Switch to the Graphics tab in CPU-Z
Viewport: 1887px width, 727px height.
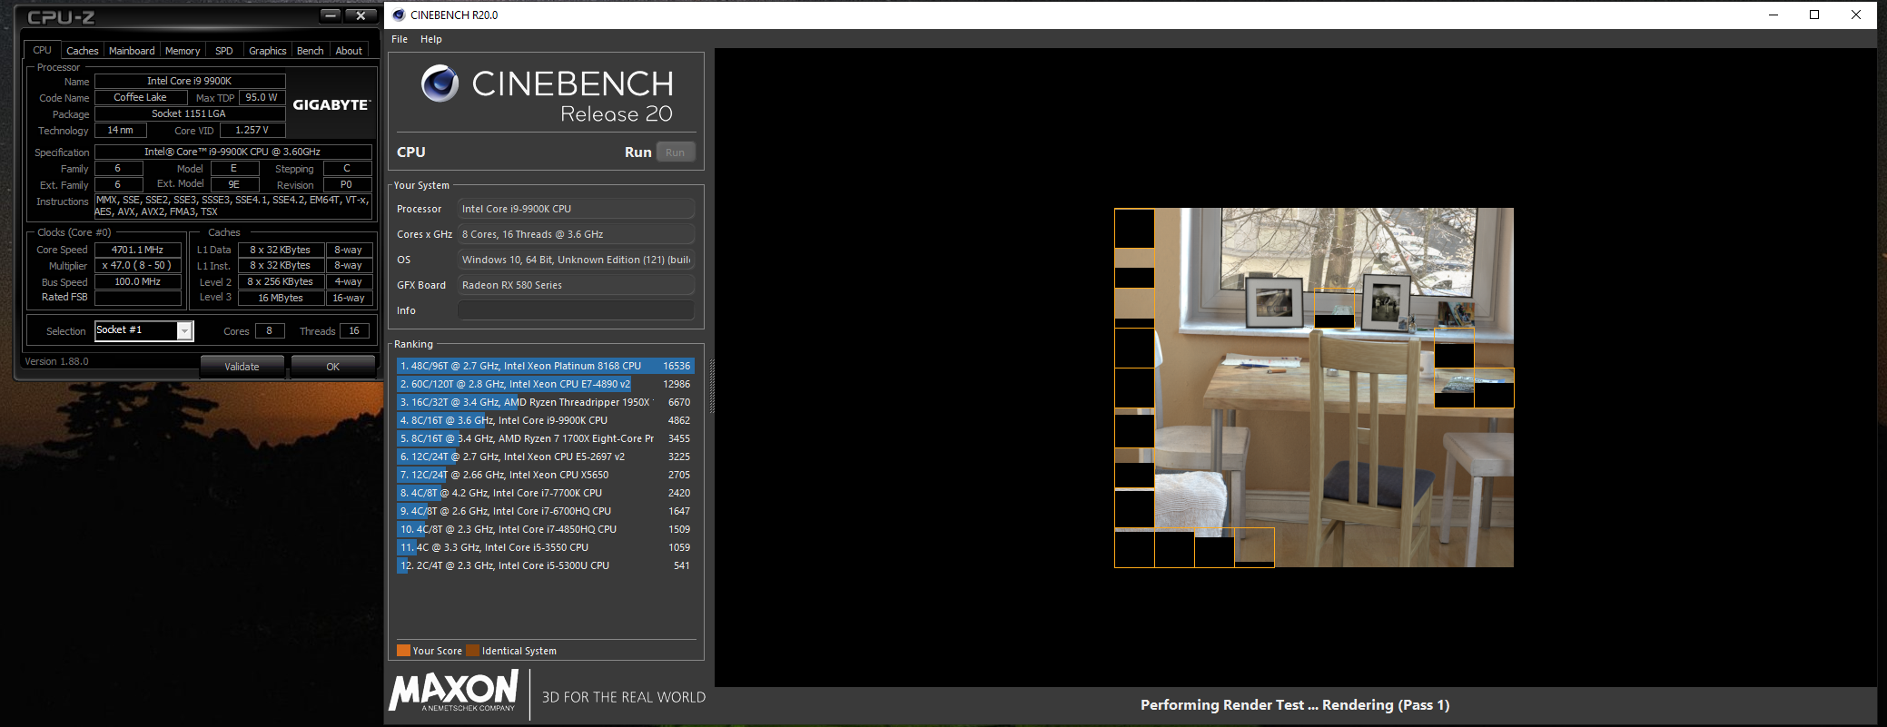[x=268, y=51]
